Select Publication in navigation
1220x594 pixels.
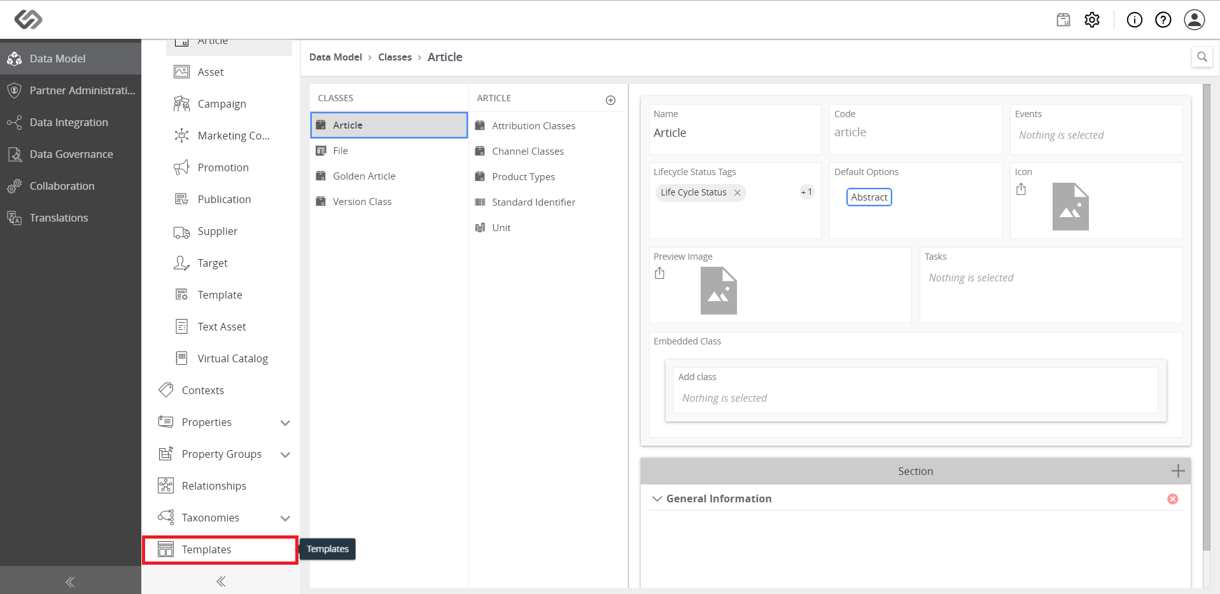pyautogui.click(x=229, y=199)
